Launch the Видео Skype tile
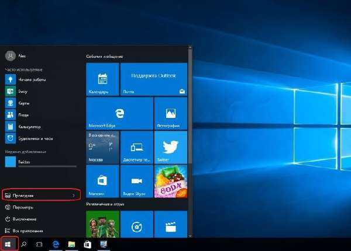Viewport: 351px width, 251px height. click(x=136, y=180)
